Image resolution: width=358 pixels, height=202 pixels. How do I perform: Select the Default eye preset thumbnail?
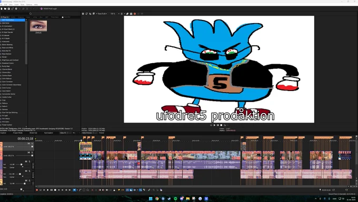[38, 26]
